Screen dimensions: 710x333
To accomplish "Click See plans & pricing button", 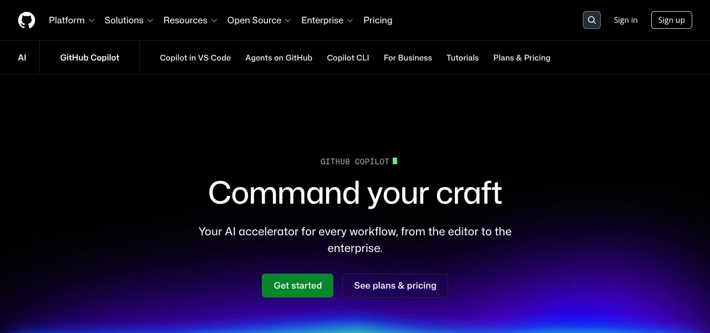I will point(395,285).
